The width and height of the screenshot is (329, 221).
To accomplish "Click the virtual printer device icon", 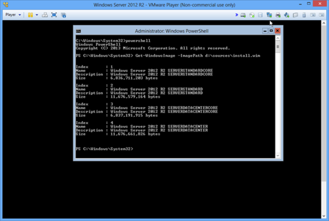I will (278, 15).
